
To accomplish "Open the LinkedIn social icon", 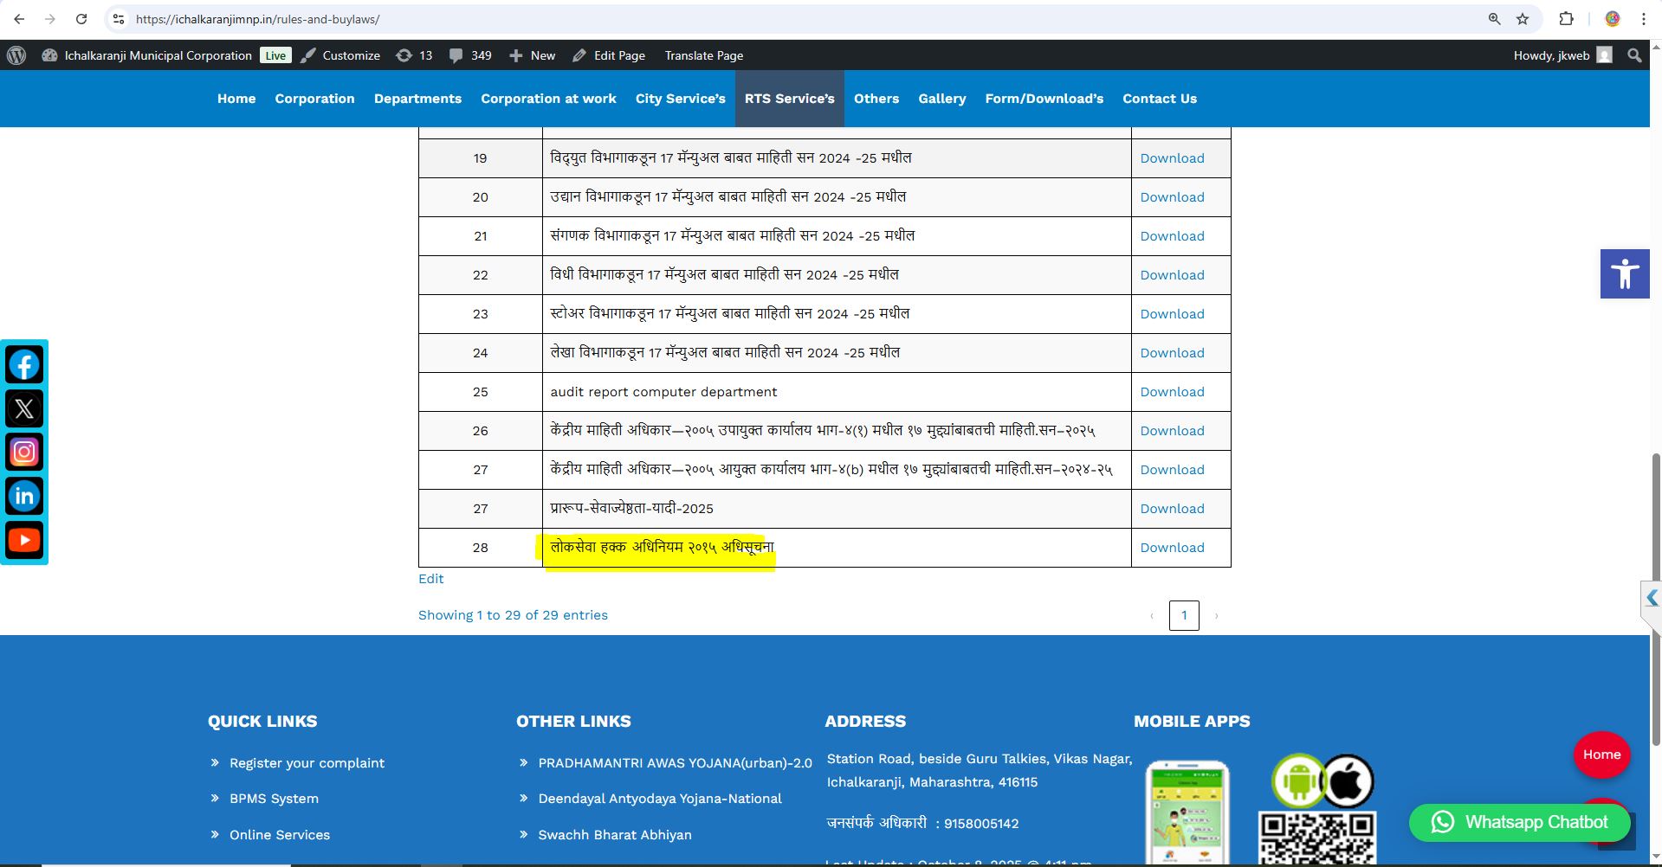I will click(24, 496).
